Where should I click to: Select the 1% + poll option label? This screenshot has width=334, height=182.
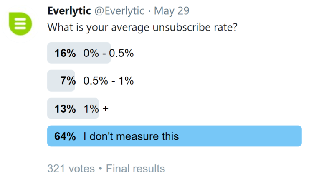[x=96, y=109]
